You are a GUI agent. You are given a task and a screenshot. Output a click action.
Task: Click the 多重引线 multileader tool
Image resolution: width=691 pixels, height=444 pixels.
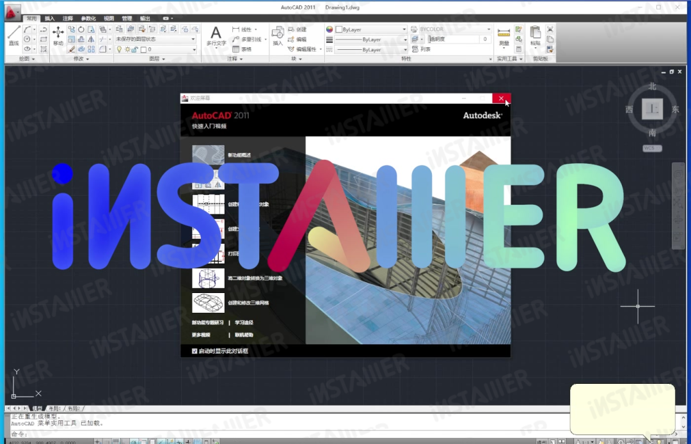pos(248,39)
